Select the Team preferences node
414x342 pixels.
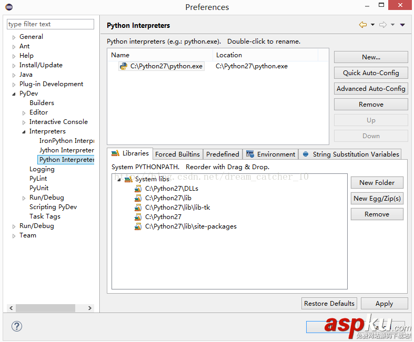[x=28, y=235]
